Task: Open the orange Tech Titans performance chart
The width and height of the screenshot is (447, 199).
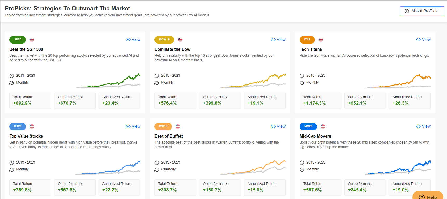Action: (x=398, y=81)
